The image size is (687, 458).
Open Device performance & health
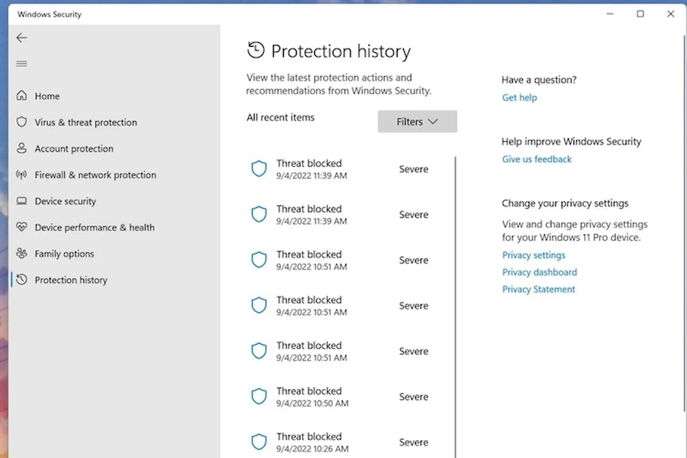(x=94, y=228)
